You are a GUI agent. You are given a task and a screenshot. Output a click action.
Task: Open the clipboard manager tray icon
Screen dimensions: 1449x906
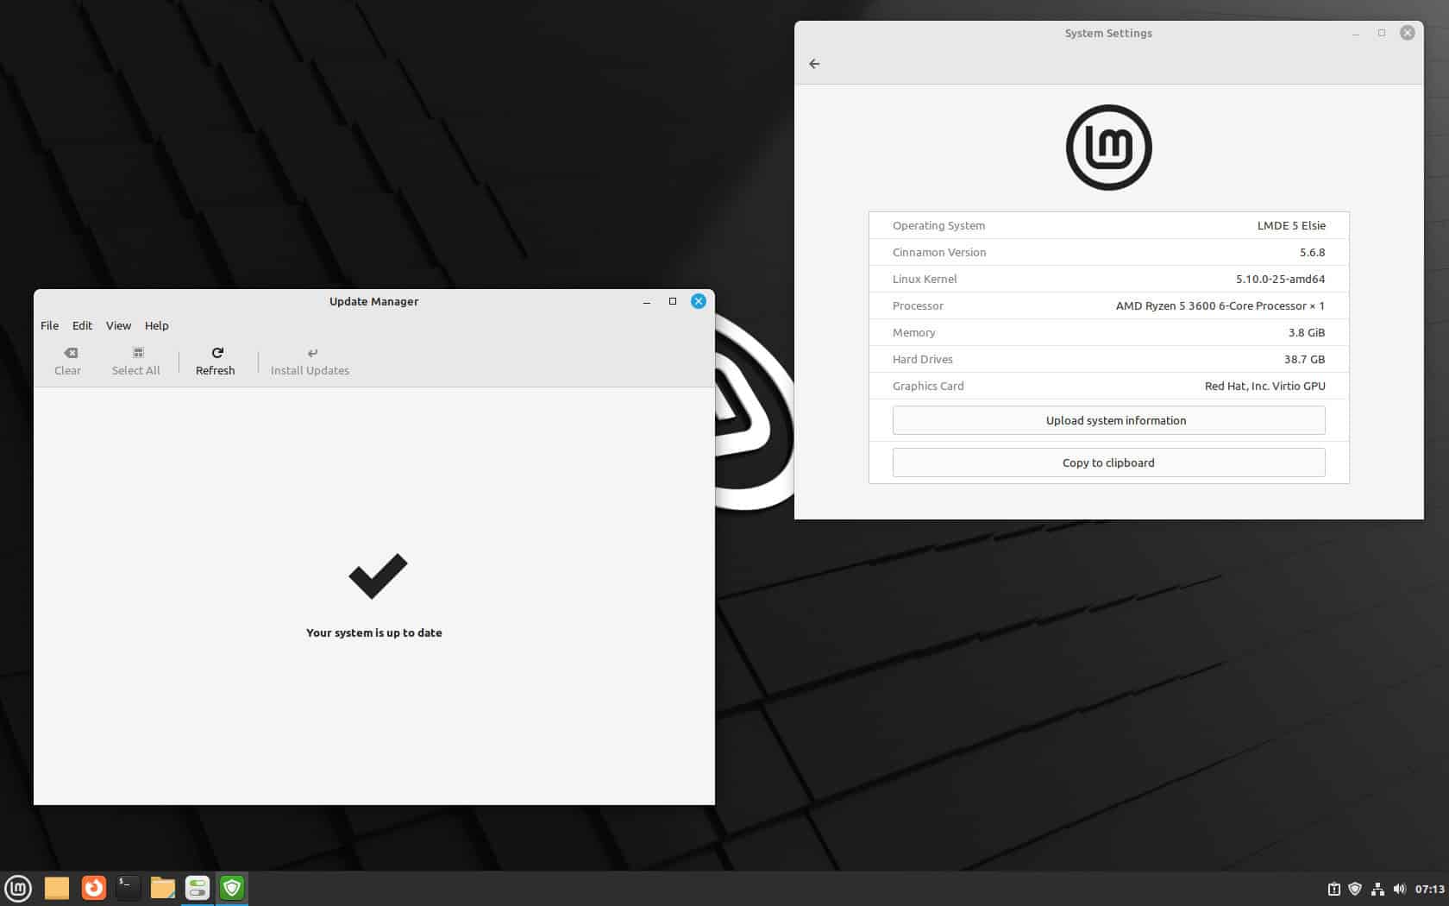click(1333, 888)
